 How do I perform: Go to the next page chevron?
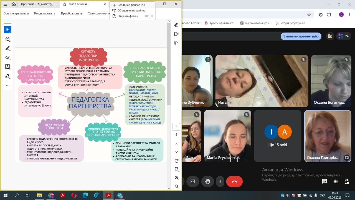tap(176, 152)
